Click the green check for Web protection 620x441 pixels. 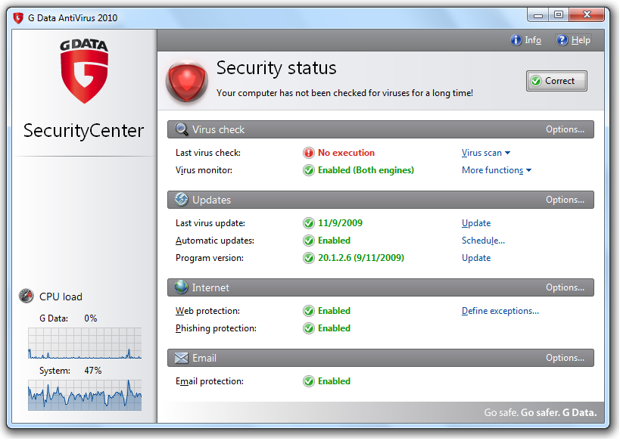tap(308, 311)
